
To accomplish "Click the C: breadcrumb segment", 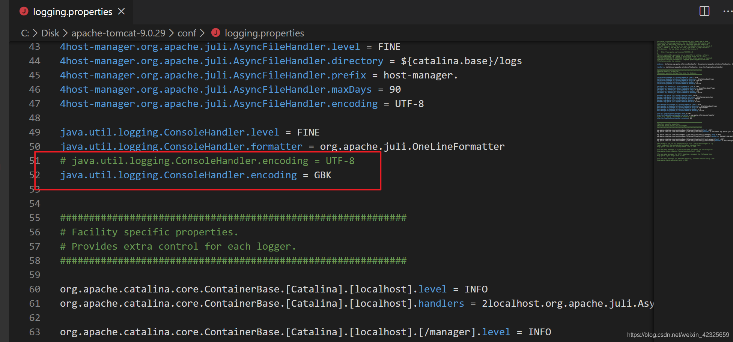I will click(25, 33).
